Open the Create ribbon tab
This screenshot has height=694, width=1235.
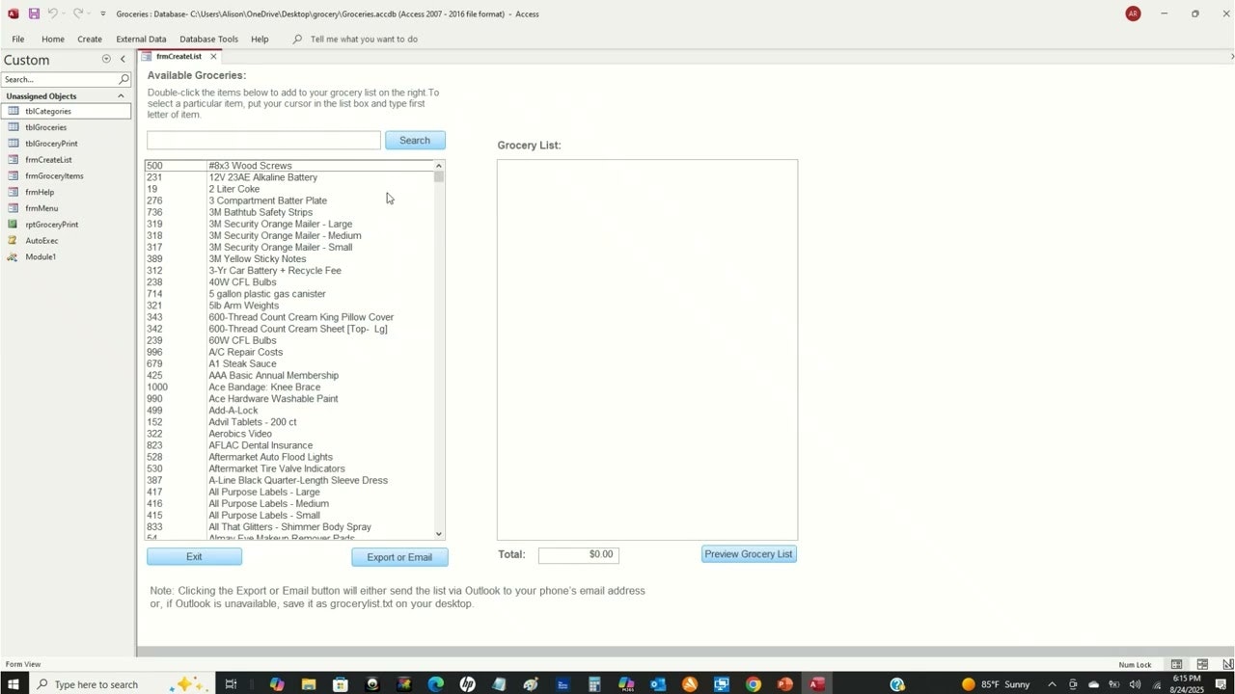coord(90,39)
